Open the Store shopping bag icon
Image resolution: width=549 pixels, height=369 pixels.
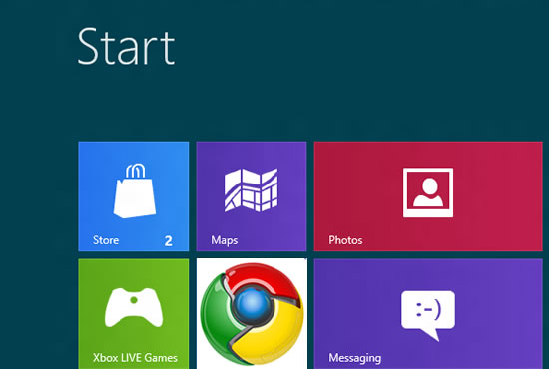[x=135, y=190]
